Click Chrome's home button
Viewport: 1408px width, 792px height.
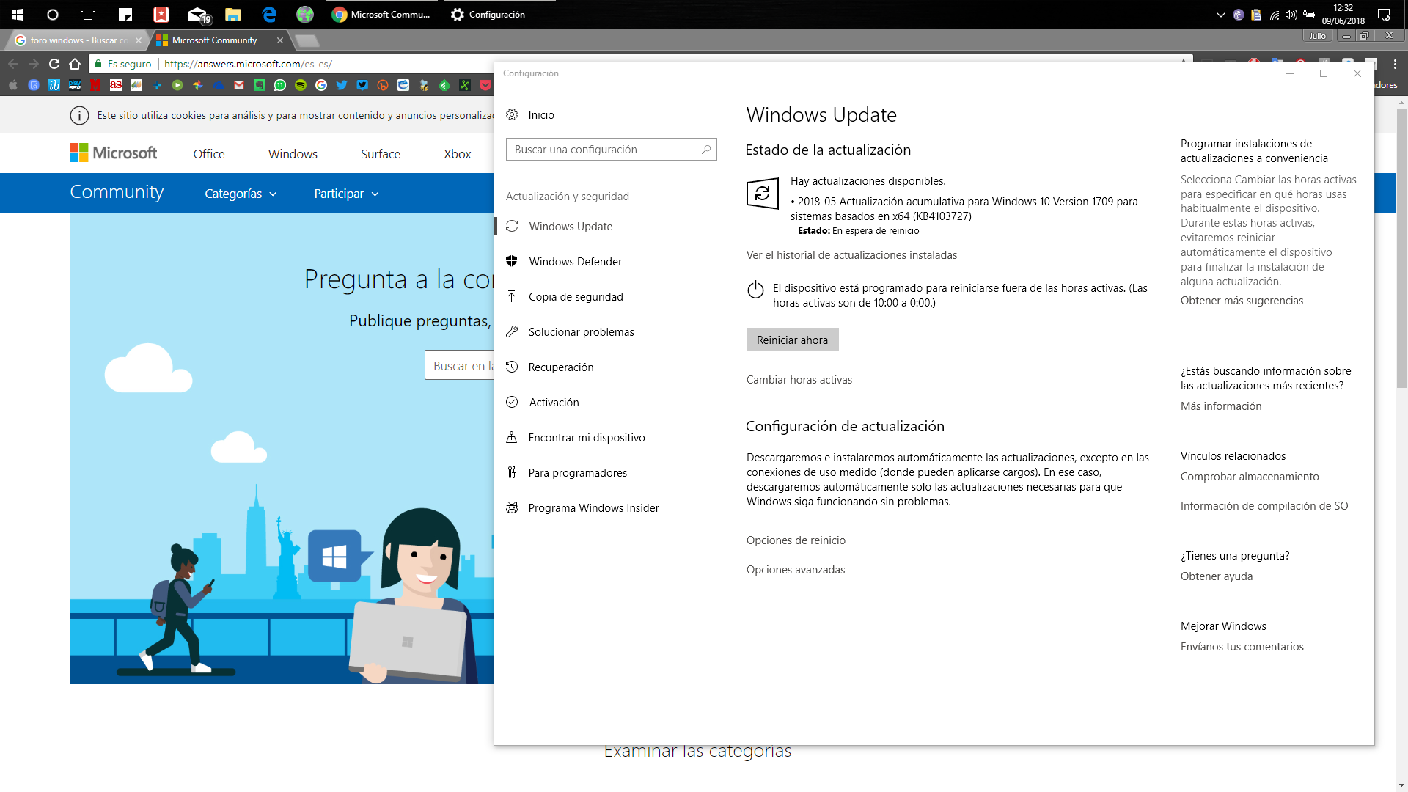click(x=75, y=64)
